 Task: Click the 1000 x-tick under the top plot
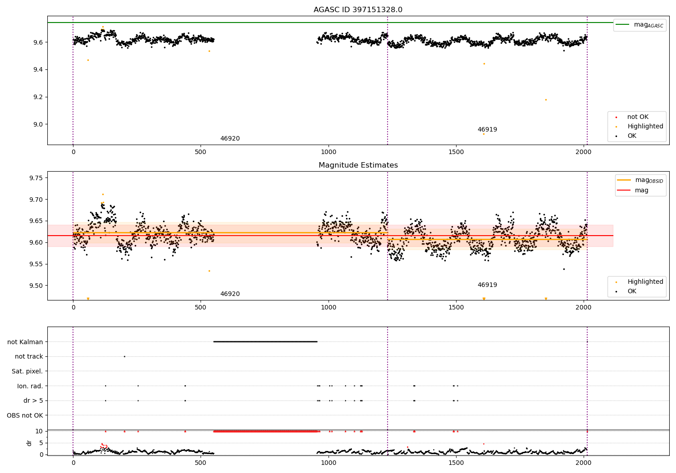coord(329,152)
